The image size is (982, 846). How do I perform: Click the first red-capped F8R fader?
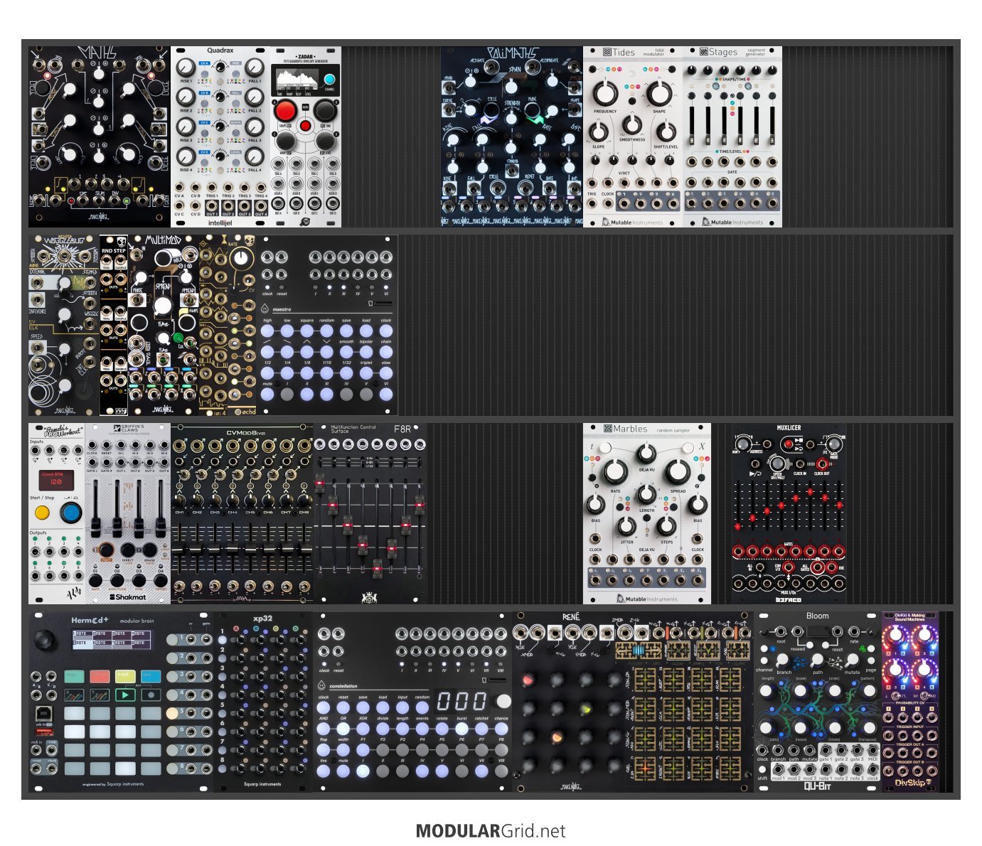319,484
